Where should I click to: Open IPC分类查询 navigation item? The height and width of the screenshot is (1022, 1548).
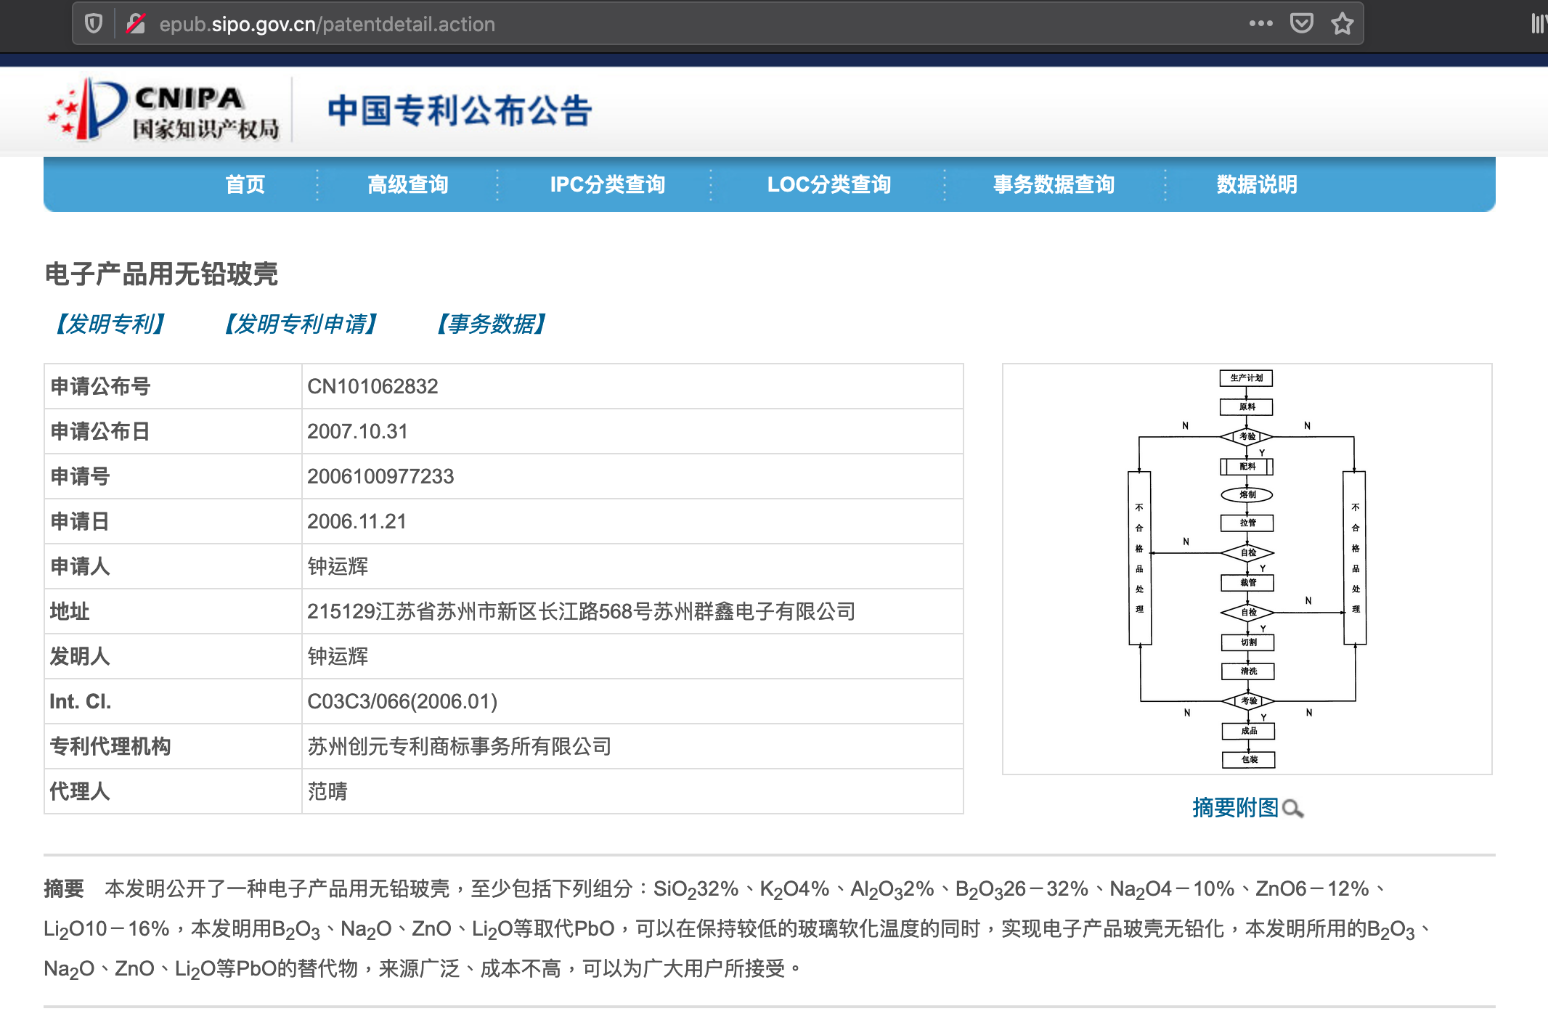pyautogui.click(x=607, y=184)
